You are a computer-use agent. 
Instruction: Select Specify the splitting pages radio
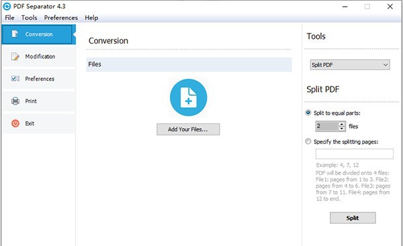coord(308,141)
